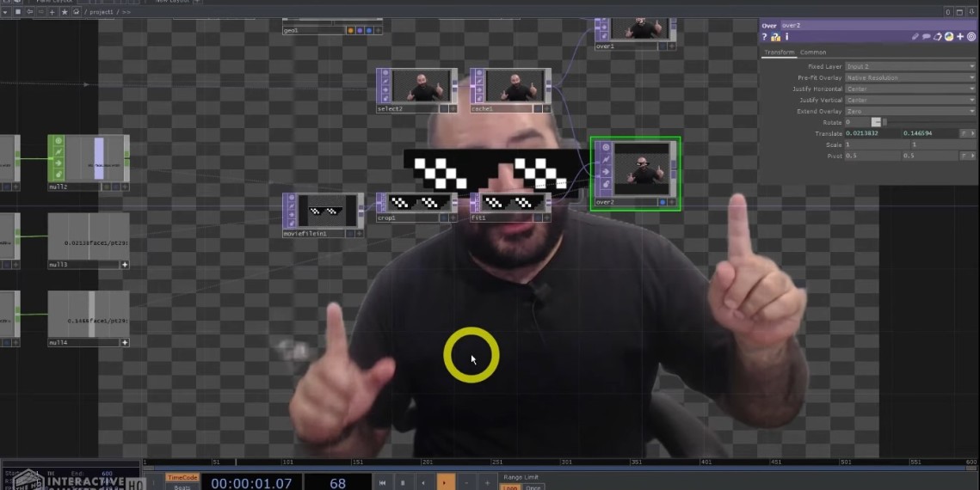Image resolution: width=980 pixels, height=490 pixels.
Task: Switch to the Common parameter tab
Action: tap(813, 52)
